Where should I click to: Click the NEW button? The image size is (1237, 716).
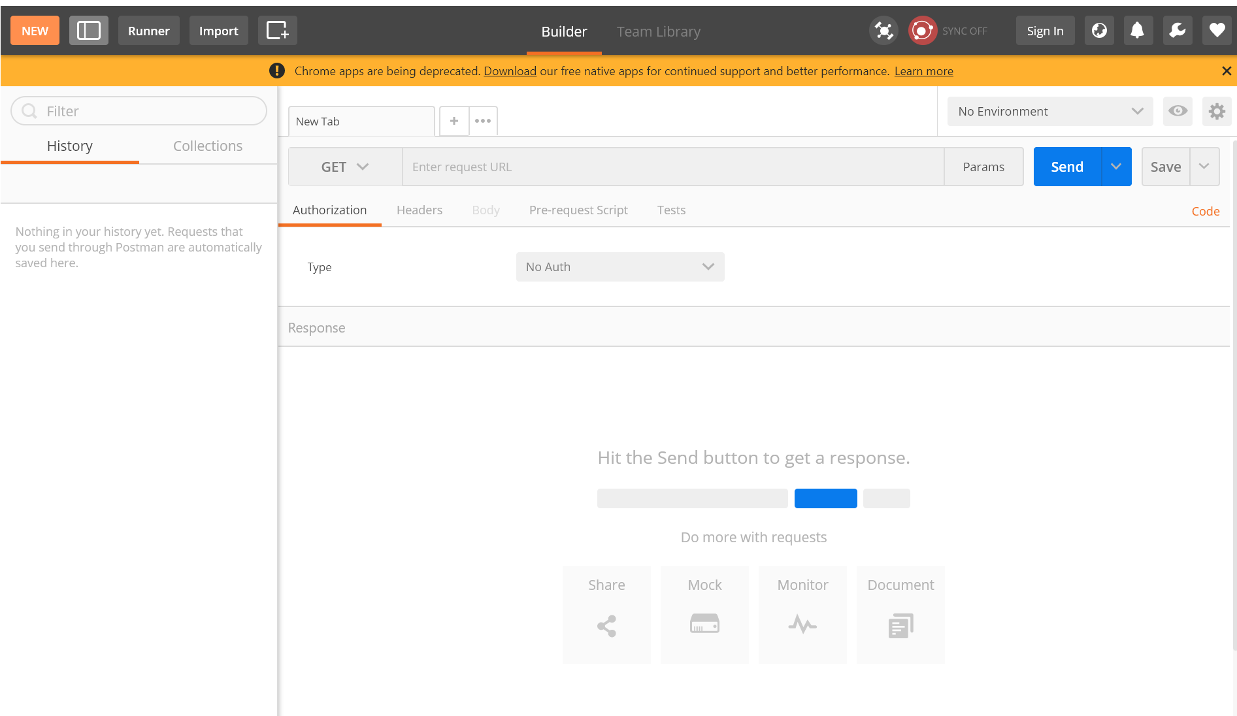[x=35, y=31]
